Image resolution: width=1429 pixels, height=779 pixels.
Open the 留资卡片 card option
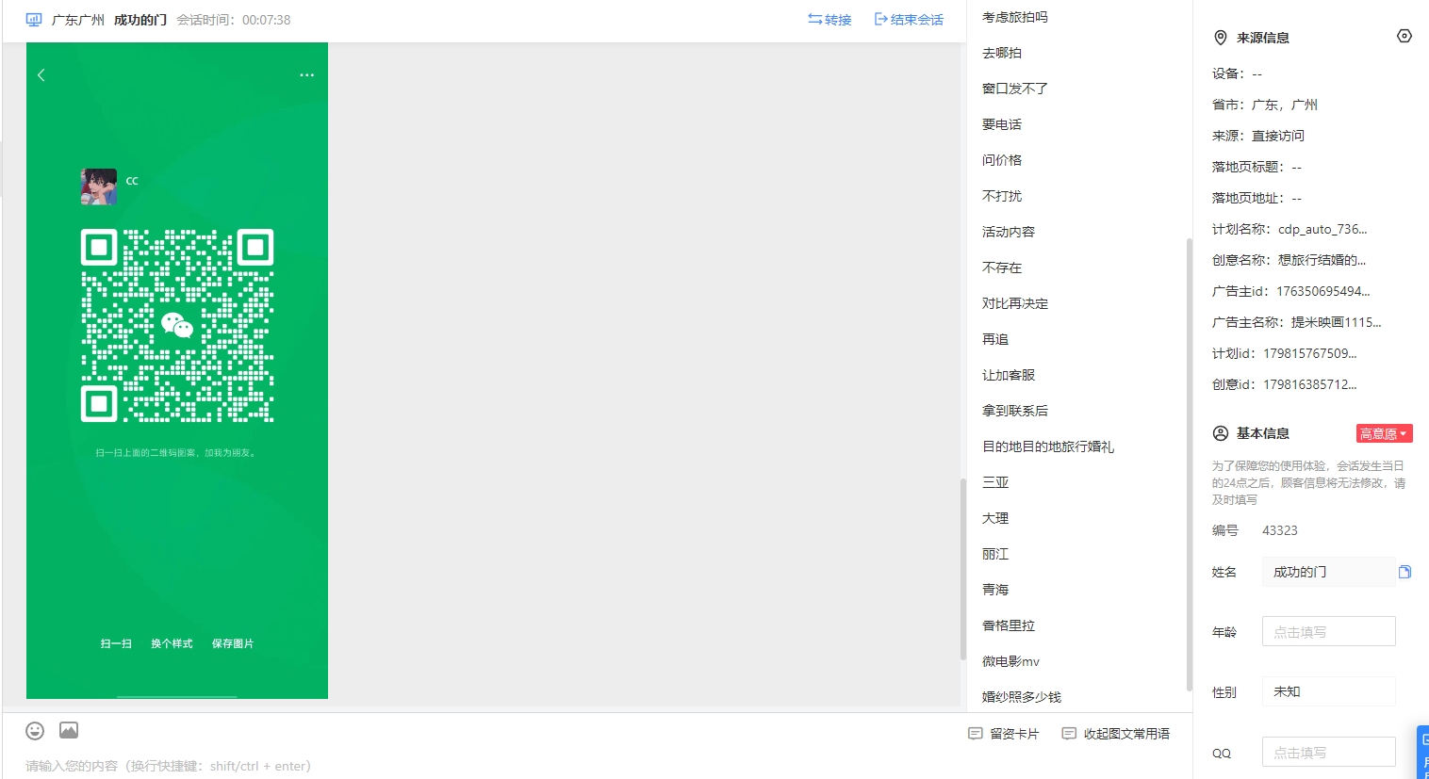pyautogui.click(x=1004, y=734)
